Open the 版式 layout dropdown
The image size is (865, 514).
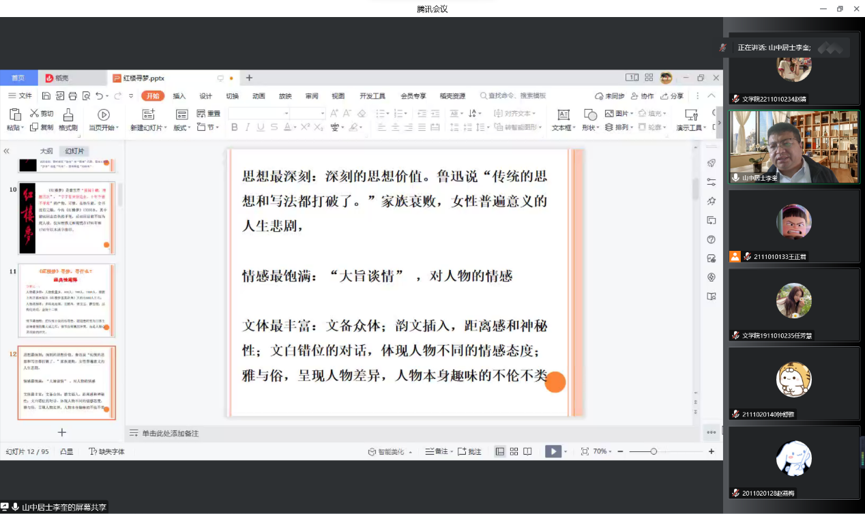tap(181, 127)
